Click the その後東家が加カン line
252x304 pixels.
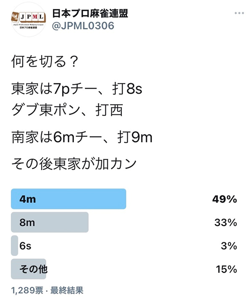tap(74, 164)
